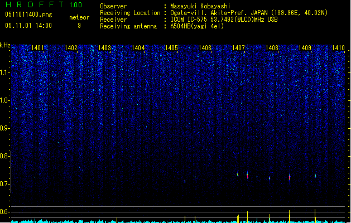The height and width of the screenshot is (223, 351).
Task: Click the 1410 time marker
Action: point(338,47)
